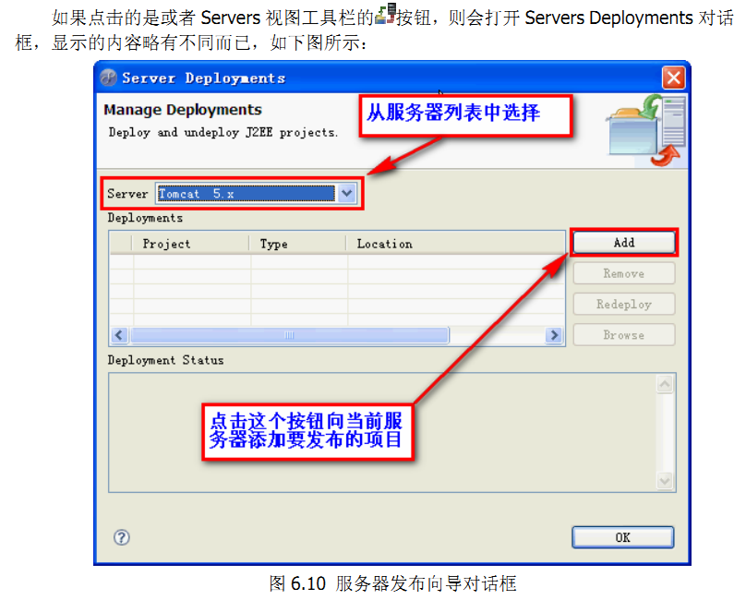Click the Deployments label
The height and width of the screenshot is (600, 746).
[x=145, y=218]
